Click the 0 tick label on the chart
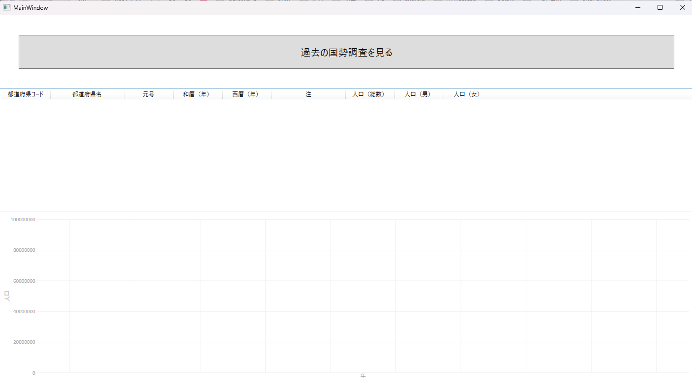The image size is (692, 386). point(33,373)
